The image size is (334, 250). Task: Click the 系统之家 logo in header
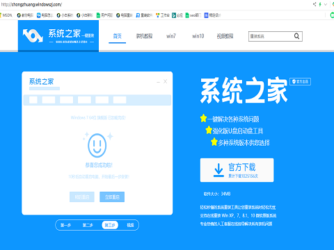pyautogui.click(x=58, y=36)
